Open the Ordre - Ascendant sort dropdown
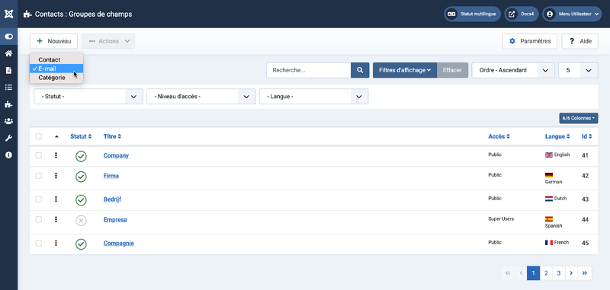Image resolution: width=610 pixels, height=290 pixels. [x=512, y=70]
